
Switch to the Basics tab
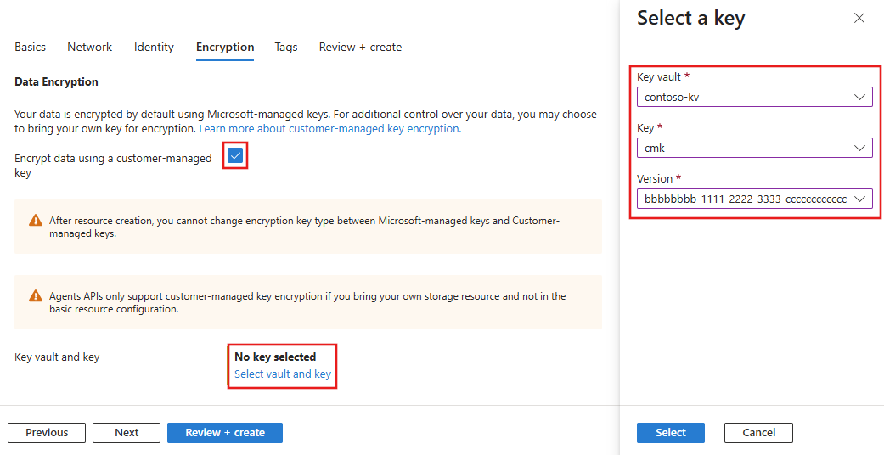point(31,48)
